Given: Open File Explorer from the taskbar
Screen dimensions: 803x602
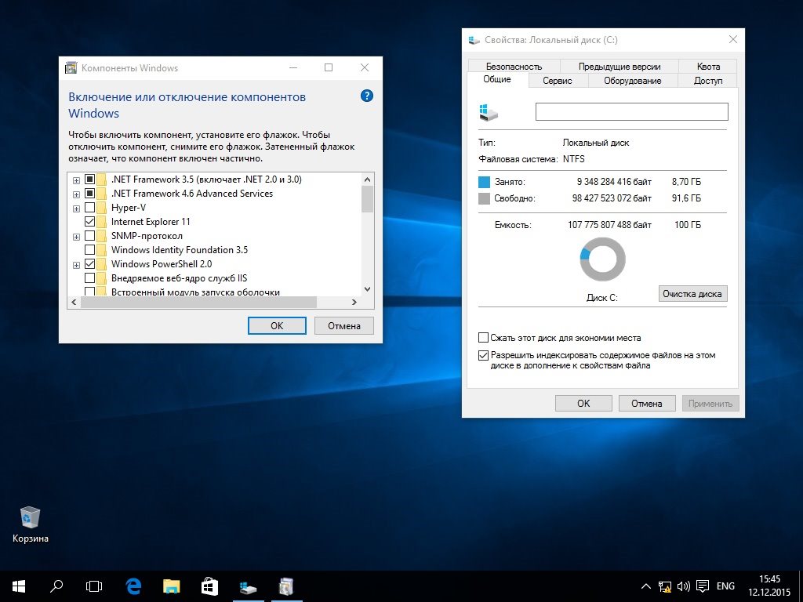Looking at the screenshot, I should (x=172, y=586).
